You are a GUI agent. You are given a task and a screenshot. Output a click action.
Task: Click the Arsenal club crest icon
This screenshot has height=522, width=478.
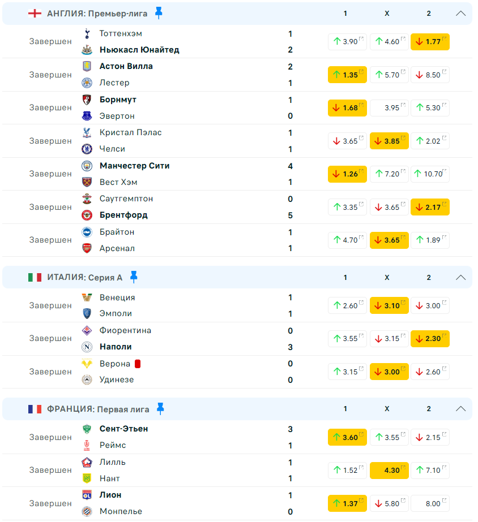click(x=87, y=248)
